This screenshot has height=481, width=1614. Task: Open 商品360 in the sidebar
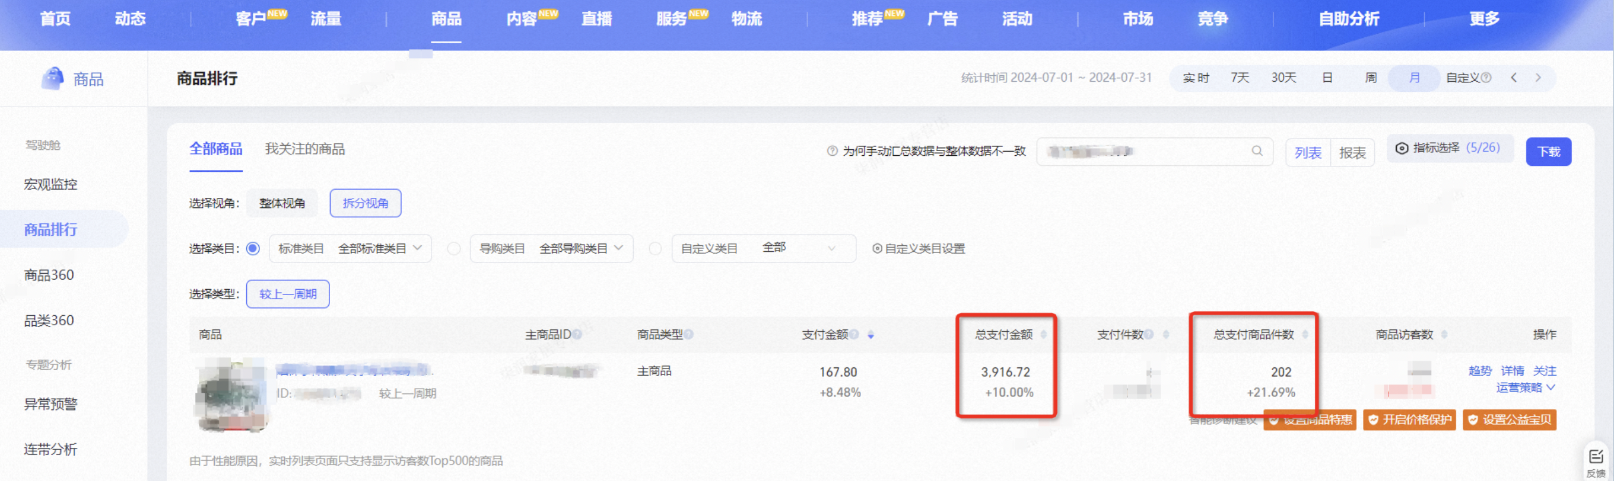[49, 275]
